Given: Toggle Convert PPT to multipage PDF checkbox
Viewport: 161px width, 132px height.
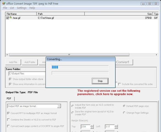Looking at the screenshot, I should pos(8,113).
